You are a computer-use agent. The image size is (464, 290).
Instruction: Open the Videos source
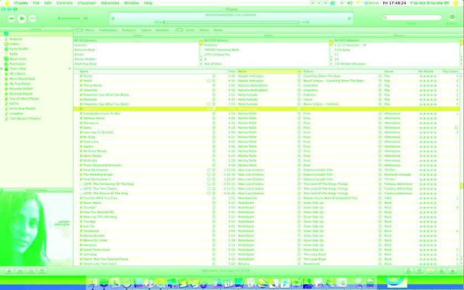pos(14,44)
